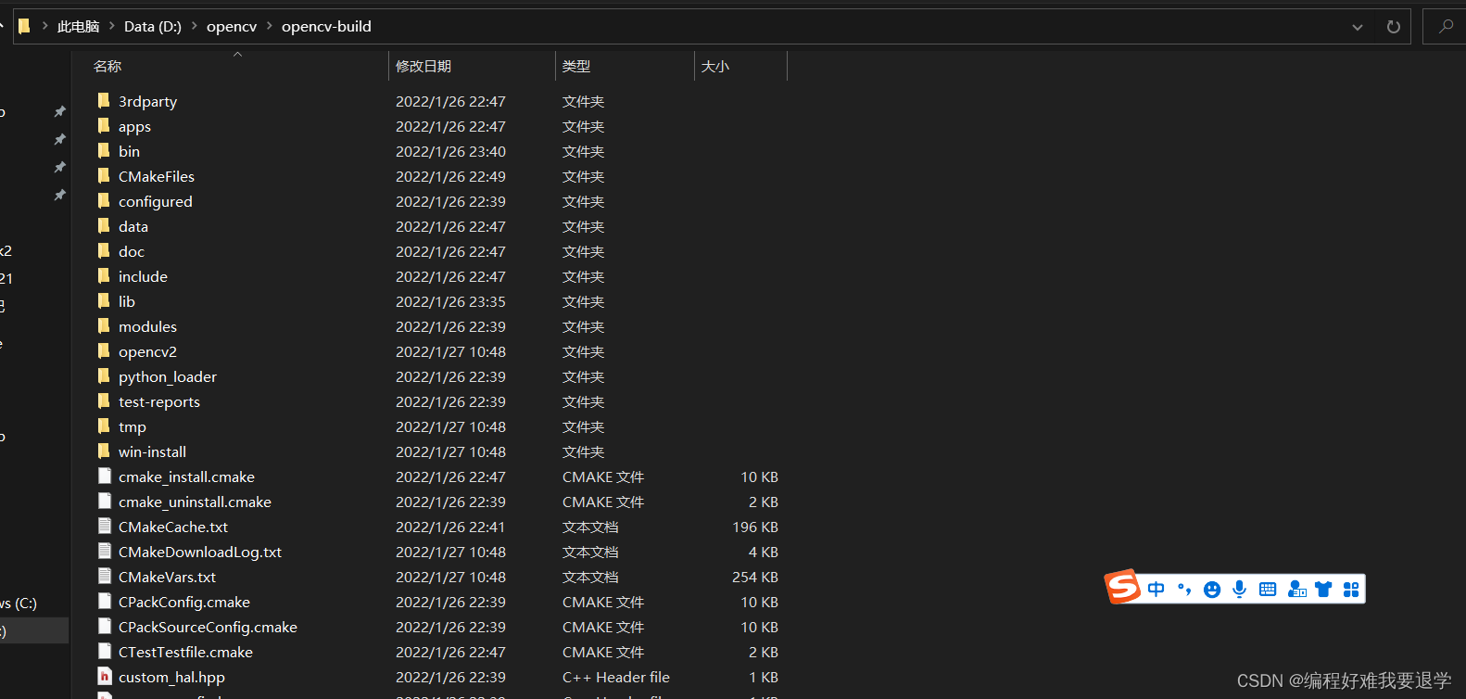
Task: Click the CMakeFiles folder icon
Action: [x=104, y=175]
